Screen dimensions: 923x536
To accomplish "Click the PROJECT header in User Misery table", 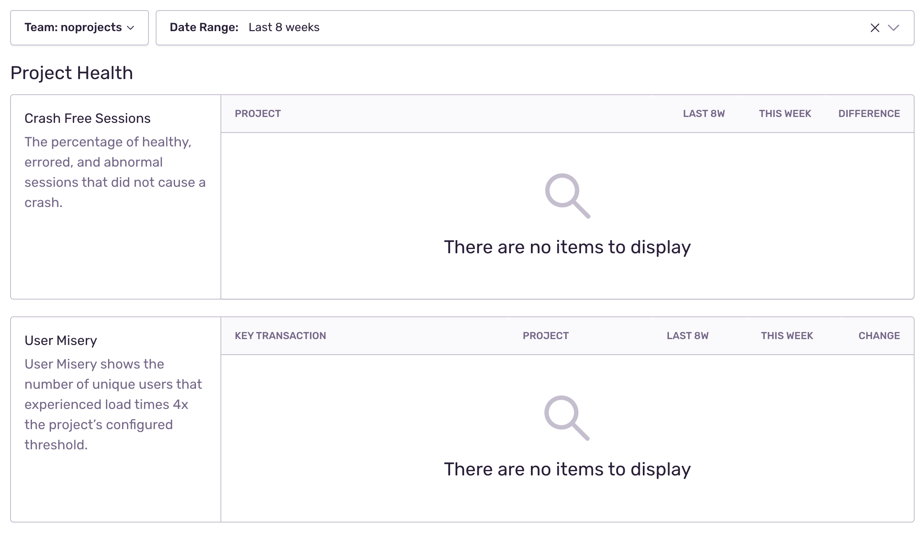I will (546, 336).
